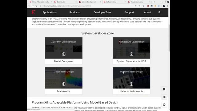Click the bookmark icon on right side
This screenshot has height=111, width=197.
click(x=164, y=89)
